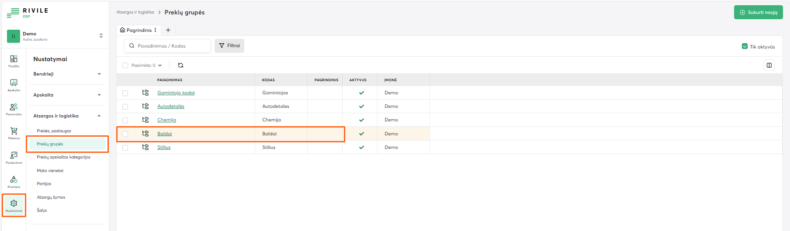Click the refresh icon above the table
This screenshot has height=231, width=790.
[x=180, y=66]
